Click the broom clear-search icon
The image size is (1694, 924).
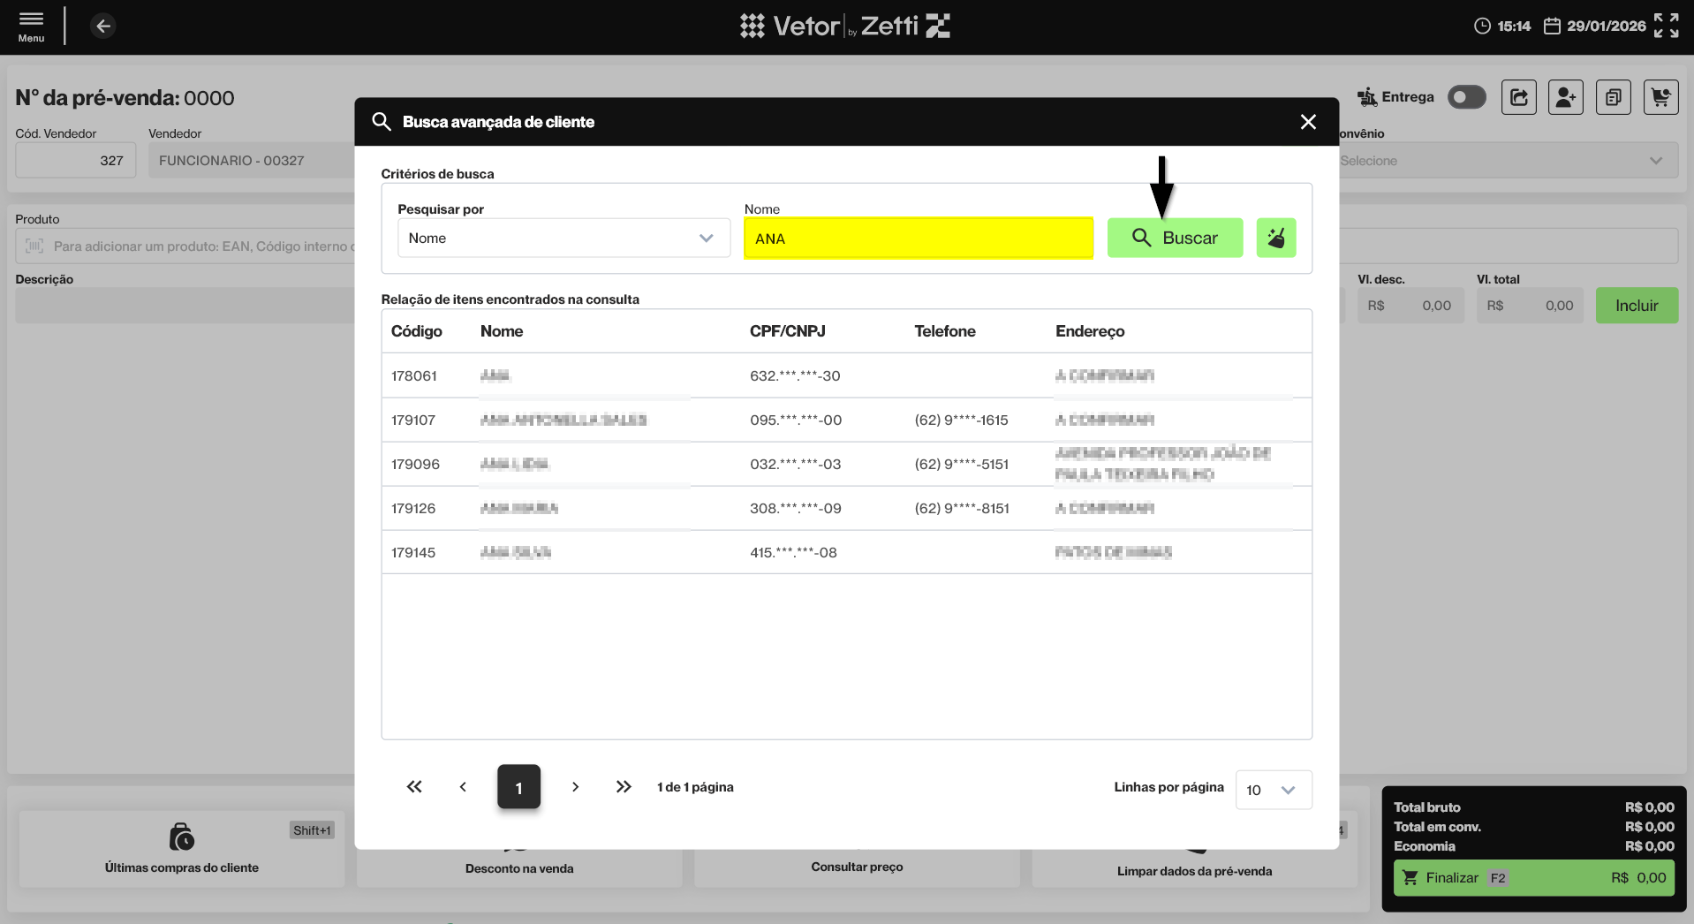tap(1275, 238)
